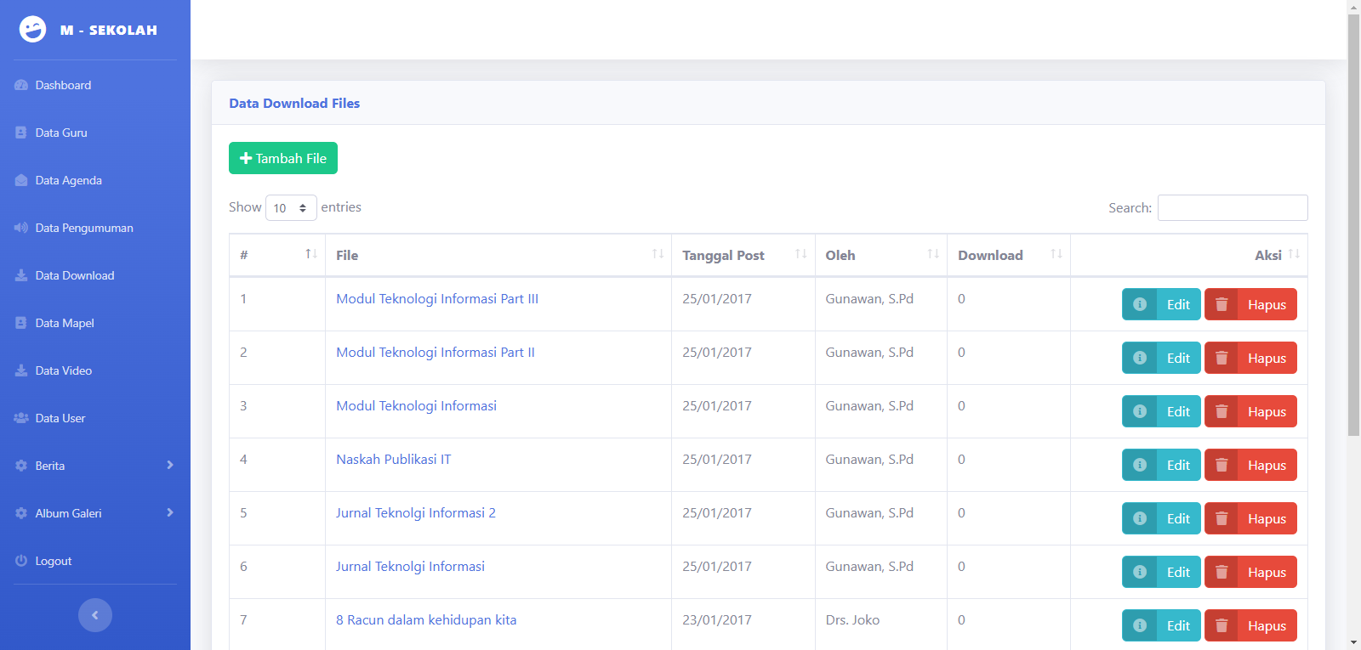Click the plus icon on Tambah File
1361x650 pixels.
point(246,158)
